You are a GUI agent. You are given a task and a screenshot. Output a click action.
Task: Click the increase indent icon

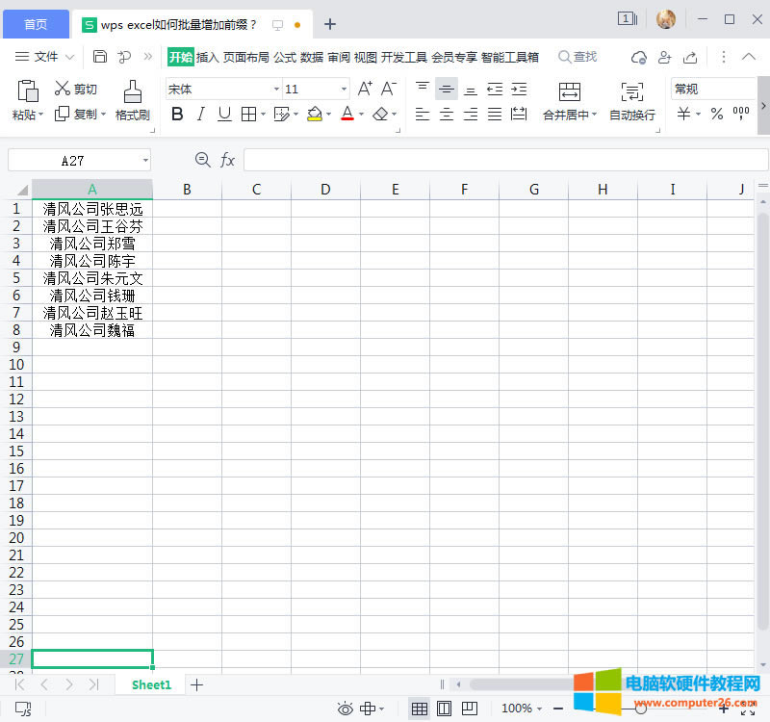click(519, 90)
